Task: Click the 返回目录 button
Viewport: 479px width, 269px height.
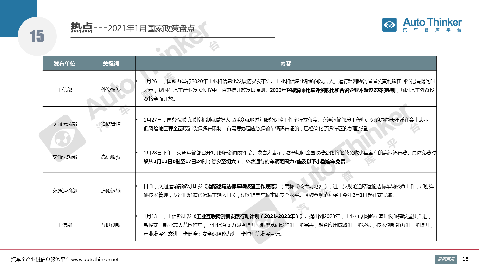Action: pyautogui.click(x=446, y=259)
